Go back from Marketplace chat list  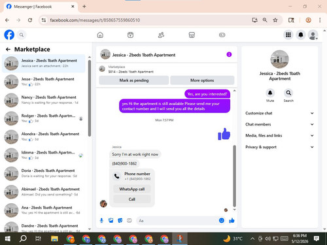[x=8, y=50]
